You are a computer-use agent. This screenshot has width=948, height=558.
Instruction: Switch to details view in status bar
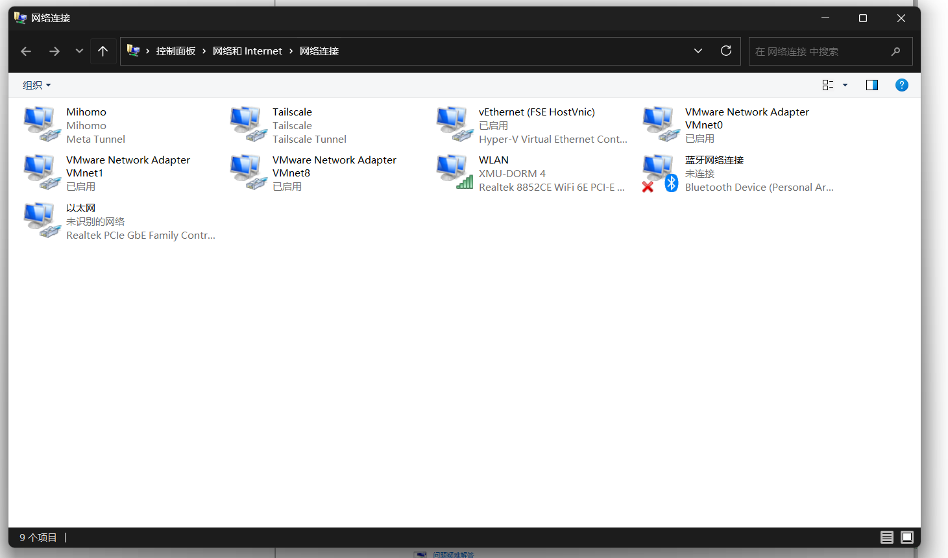click(x=886, y=537)
